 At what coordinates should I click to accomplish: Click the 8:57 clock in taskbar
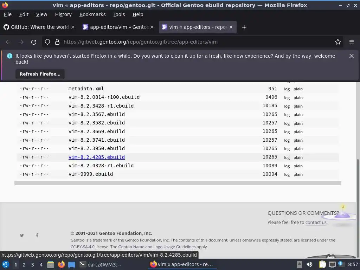click(353, 264)
